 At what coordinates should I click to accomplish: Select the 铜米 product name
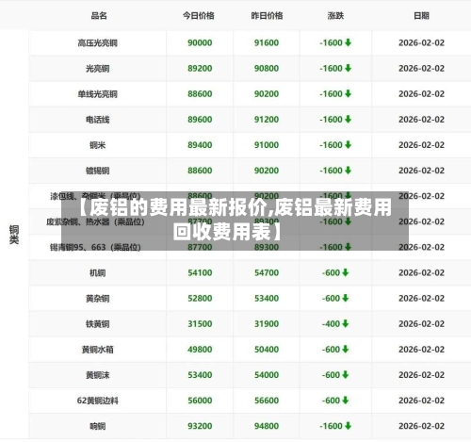pyautogui.click(x=98, y=145)
